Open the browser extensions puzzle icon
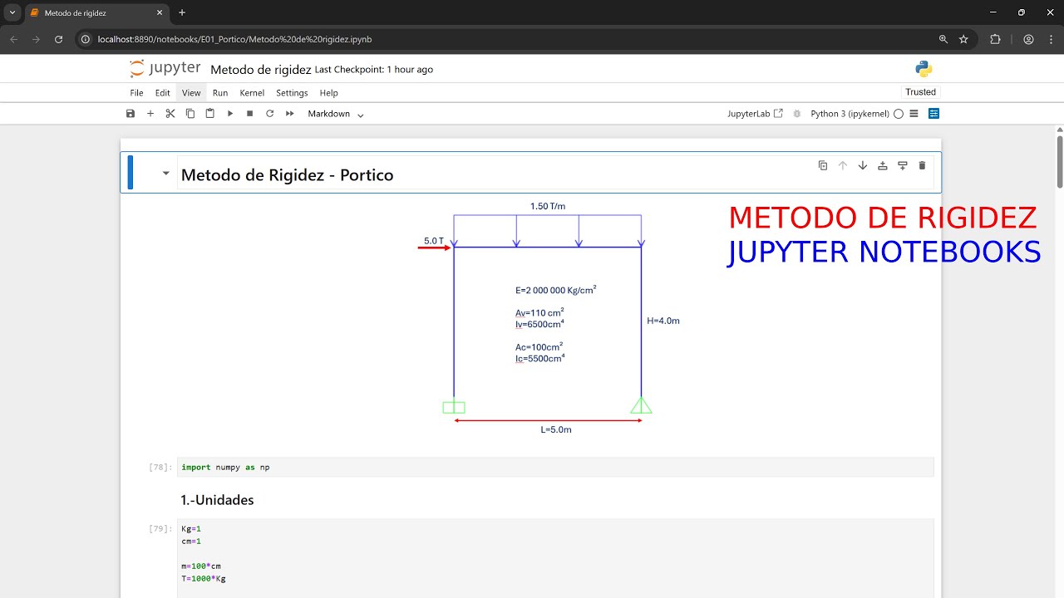Viewport: 1064px width, 598px height. click(995, 39)
